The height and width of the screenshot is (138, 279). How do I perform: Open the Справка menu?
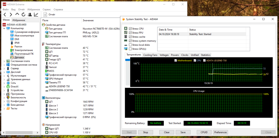pyautogui.click(x=58, y=10)
